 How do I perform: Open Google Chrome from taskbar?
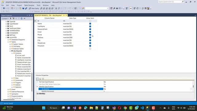(x=125, y=108)
